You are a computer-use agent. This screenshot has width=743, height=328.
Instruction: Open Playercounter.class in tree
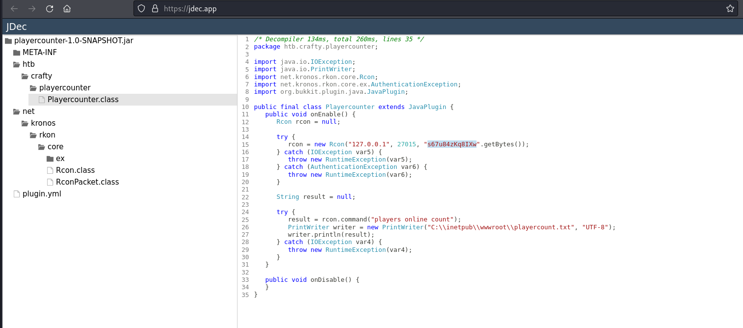83,100
